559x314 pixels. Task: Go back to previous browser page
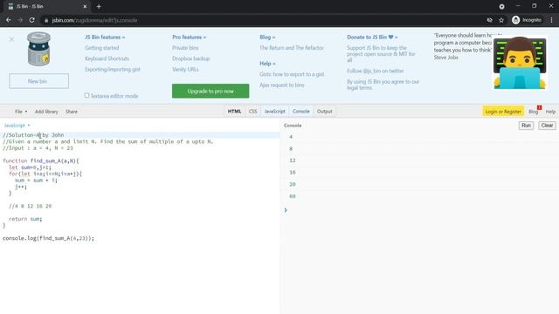tap(8, 20)
